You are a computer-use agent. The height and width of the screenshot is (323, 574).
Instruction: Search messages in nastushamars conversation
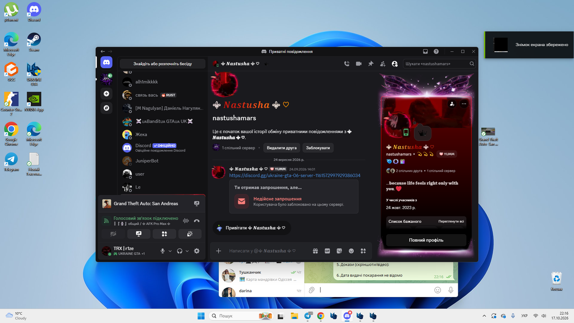tap(439, 64)
